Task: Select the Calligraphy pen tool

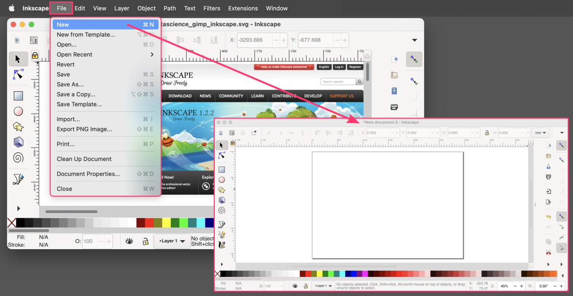Action: 18,179
